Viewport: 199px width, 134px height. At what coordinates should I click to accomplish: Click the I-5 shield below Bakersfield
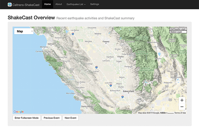122,97
